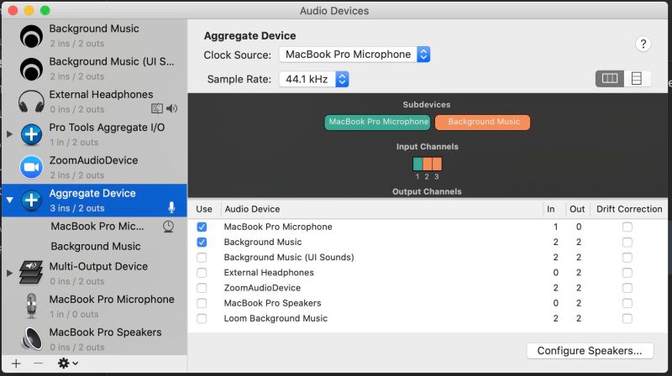Click the Background Music orange subdevice pill
672x376 pixels.
482,122
